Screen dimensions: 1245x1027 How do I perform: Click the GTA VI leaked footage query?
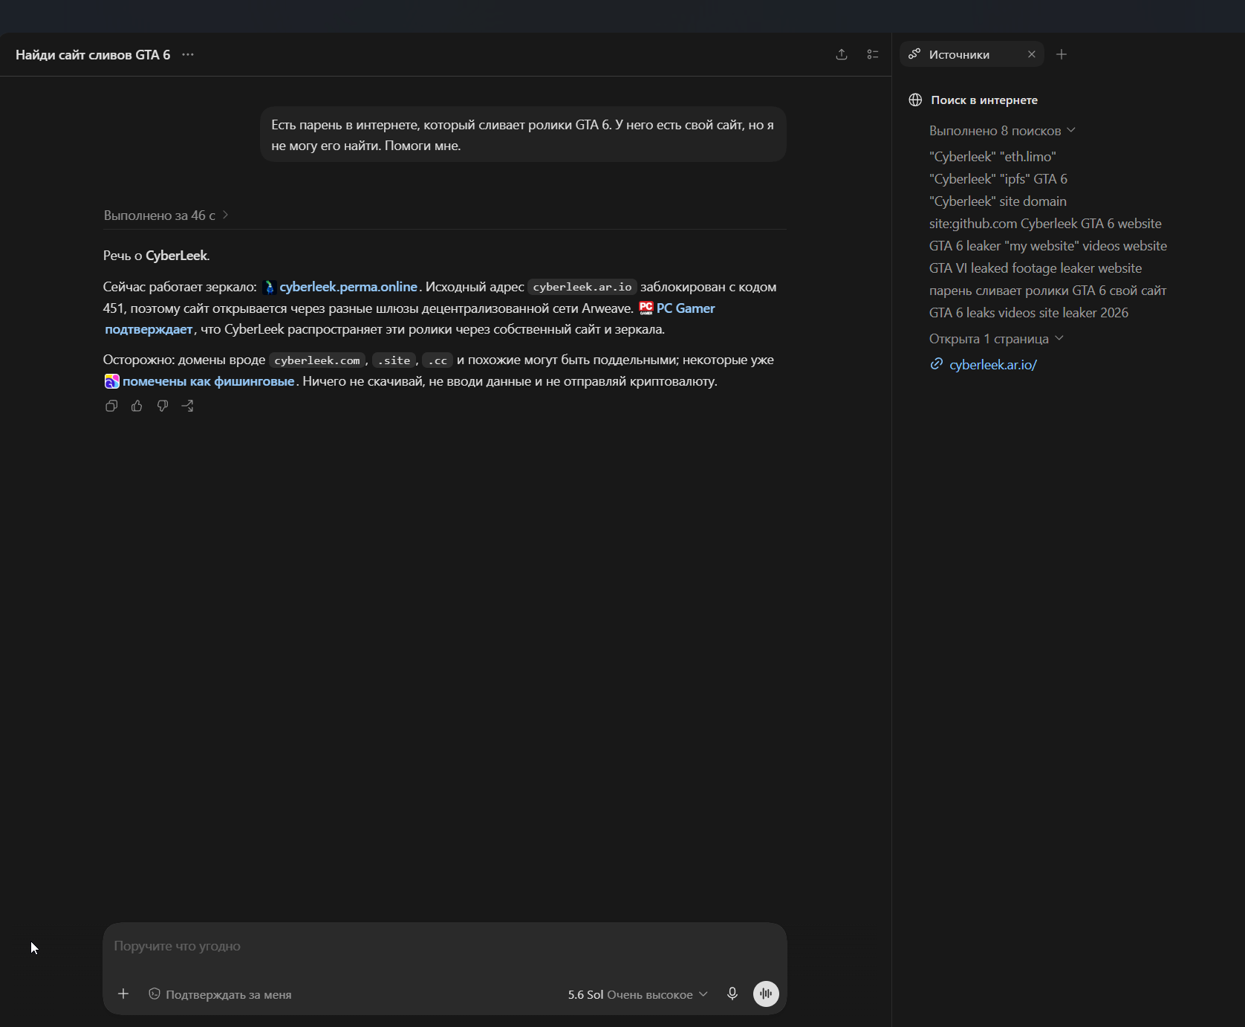(x=1036, y=268)
